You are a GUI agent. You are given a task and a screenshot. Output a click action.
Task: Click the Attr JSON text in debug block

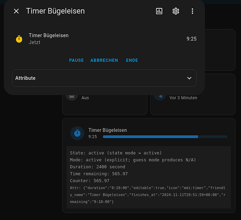click(x=148, y=195)
